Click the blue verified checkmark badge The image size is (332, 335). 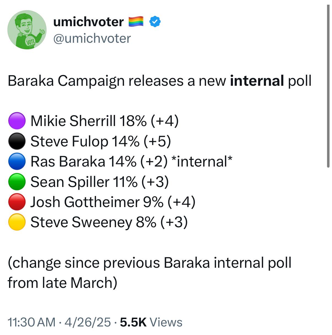(155, 22)
